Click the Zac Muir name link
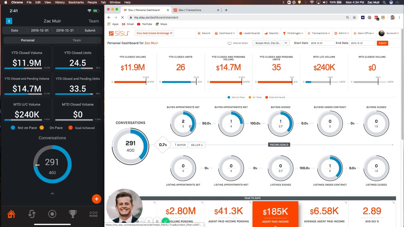The image size is (404, 227). click(151, 43)
